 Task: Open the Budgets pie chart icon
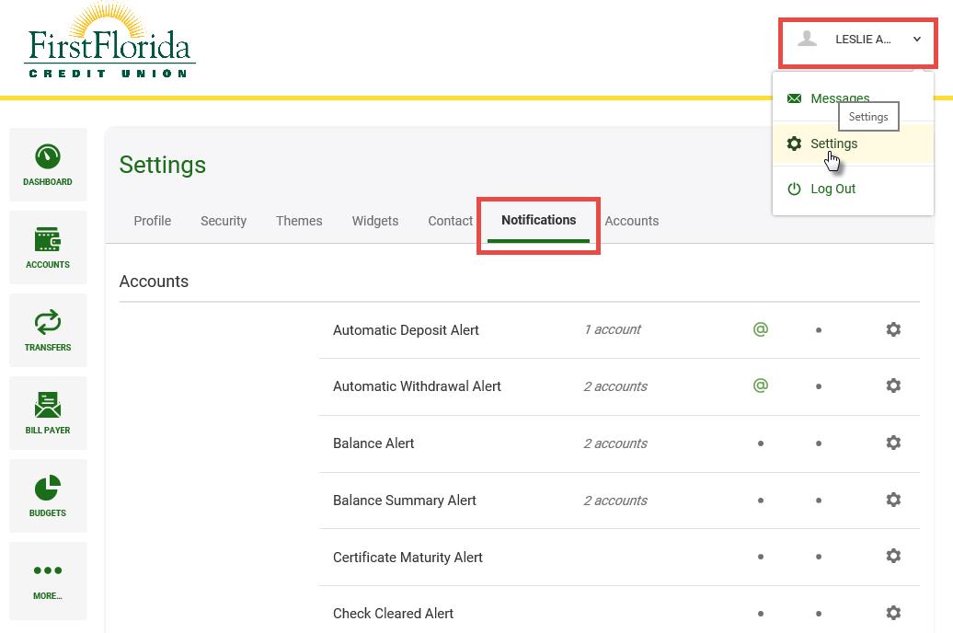point(48,495)
